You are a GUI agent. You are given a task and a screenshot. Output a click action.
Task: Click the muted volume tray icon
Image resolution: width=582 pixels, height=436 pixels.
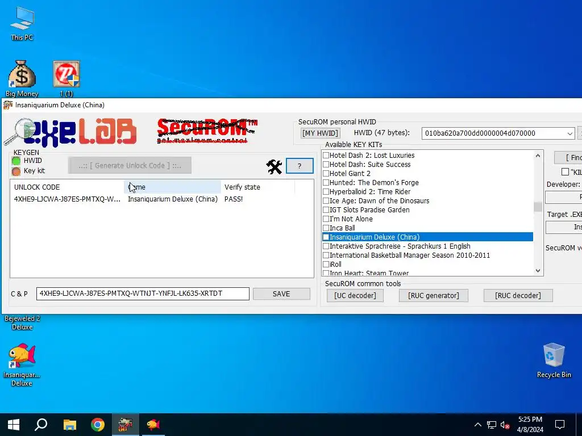pyautogui.click(x=505, y=425)
